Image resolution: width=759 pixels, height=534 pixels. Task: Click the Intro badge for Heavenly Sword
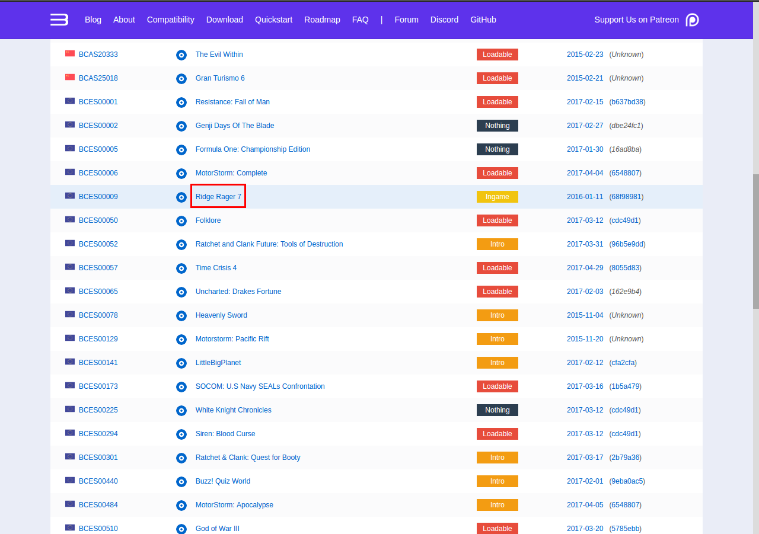tap(497, 315)
